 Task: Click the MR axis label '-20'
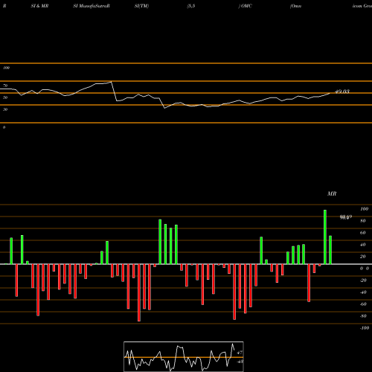click(x=363, y=280)
